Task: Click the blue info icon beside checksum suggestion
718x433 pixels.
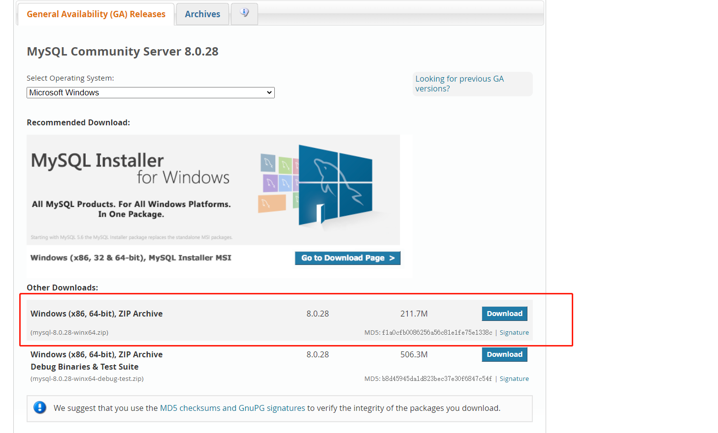Action: coord(40,407)
